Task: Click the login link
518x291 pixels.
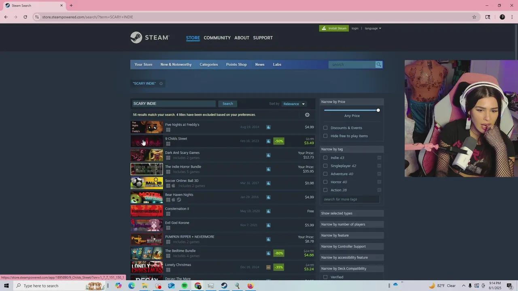Action: pos(355,28)
